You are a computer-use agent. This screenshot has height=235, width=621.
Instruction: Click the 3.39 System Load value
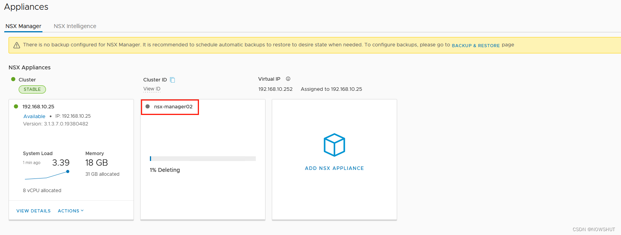(61, 163)
